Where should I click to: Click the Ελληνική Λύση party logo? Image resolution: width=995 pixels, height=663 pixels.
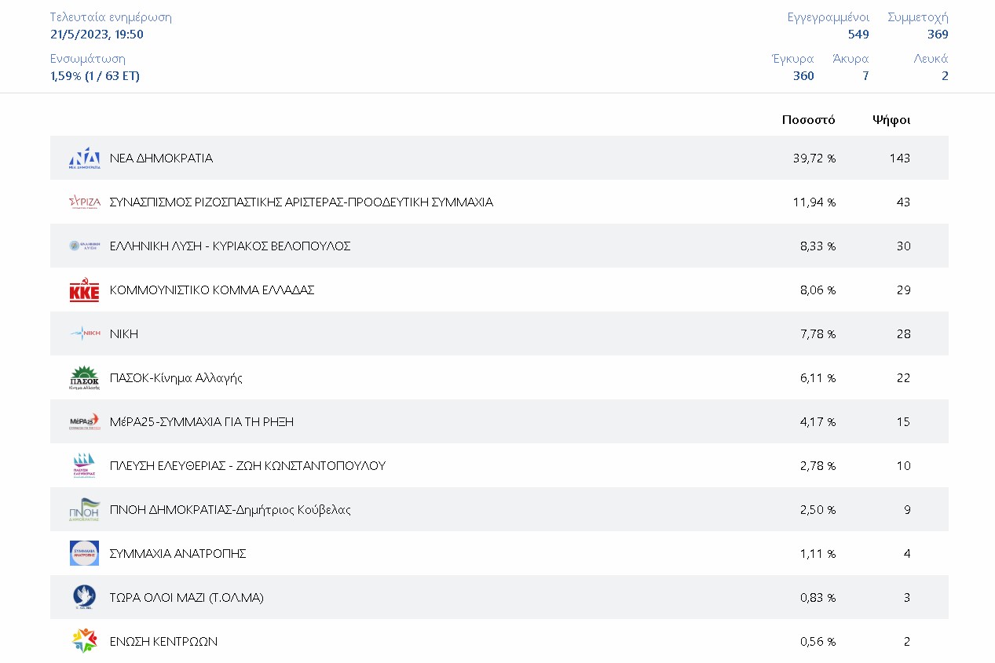pos(84,246)
